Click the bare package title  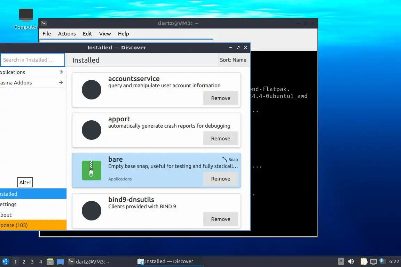(x=115, y=159)
